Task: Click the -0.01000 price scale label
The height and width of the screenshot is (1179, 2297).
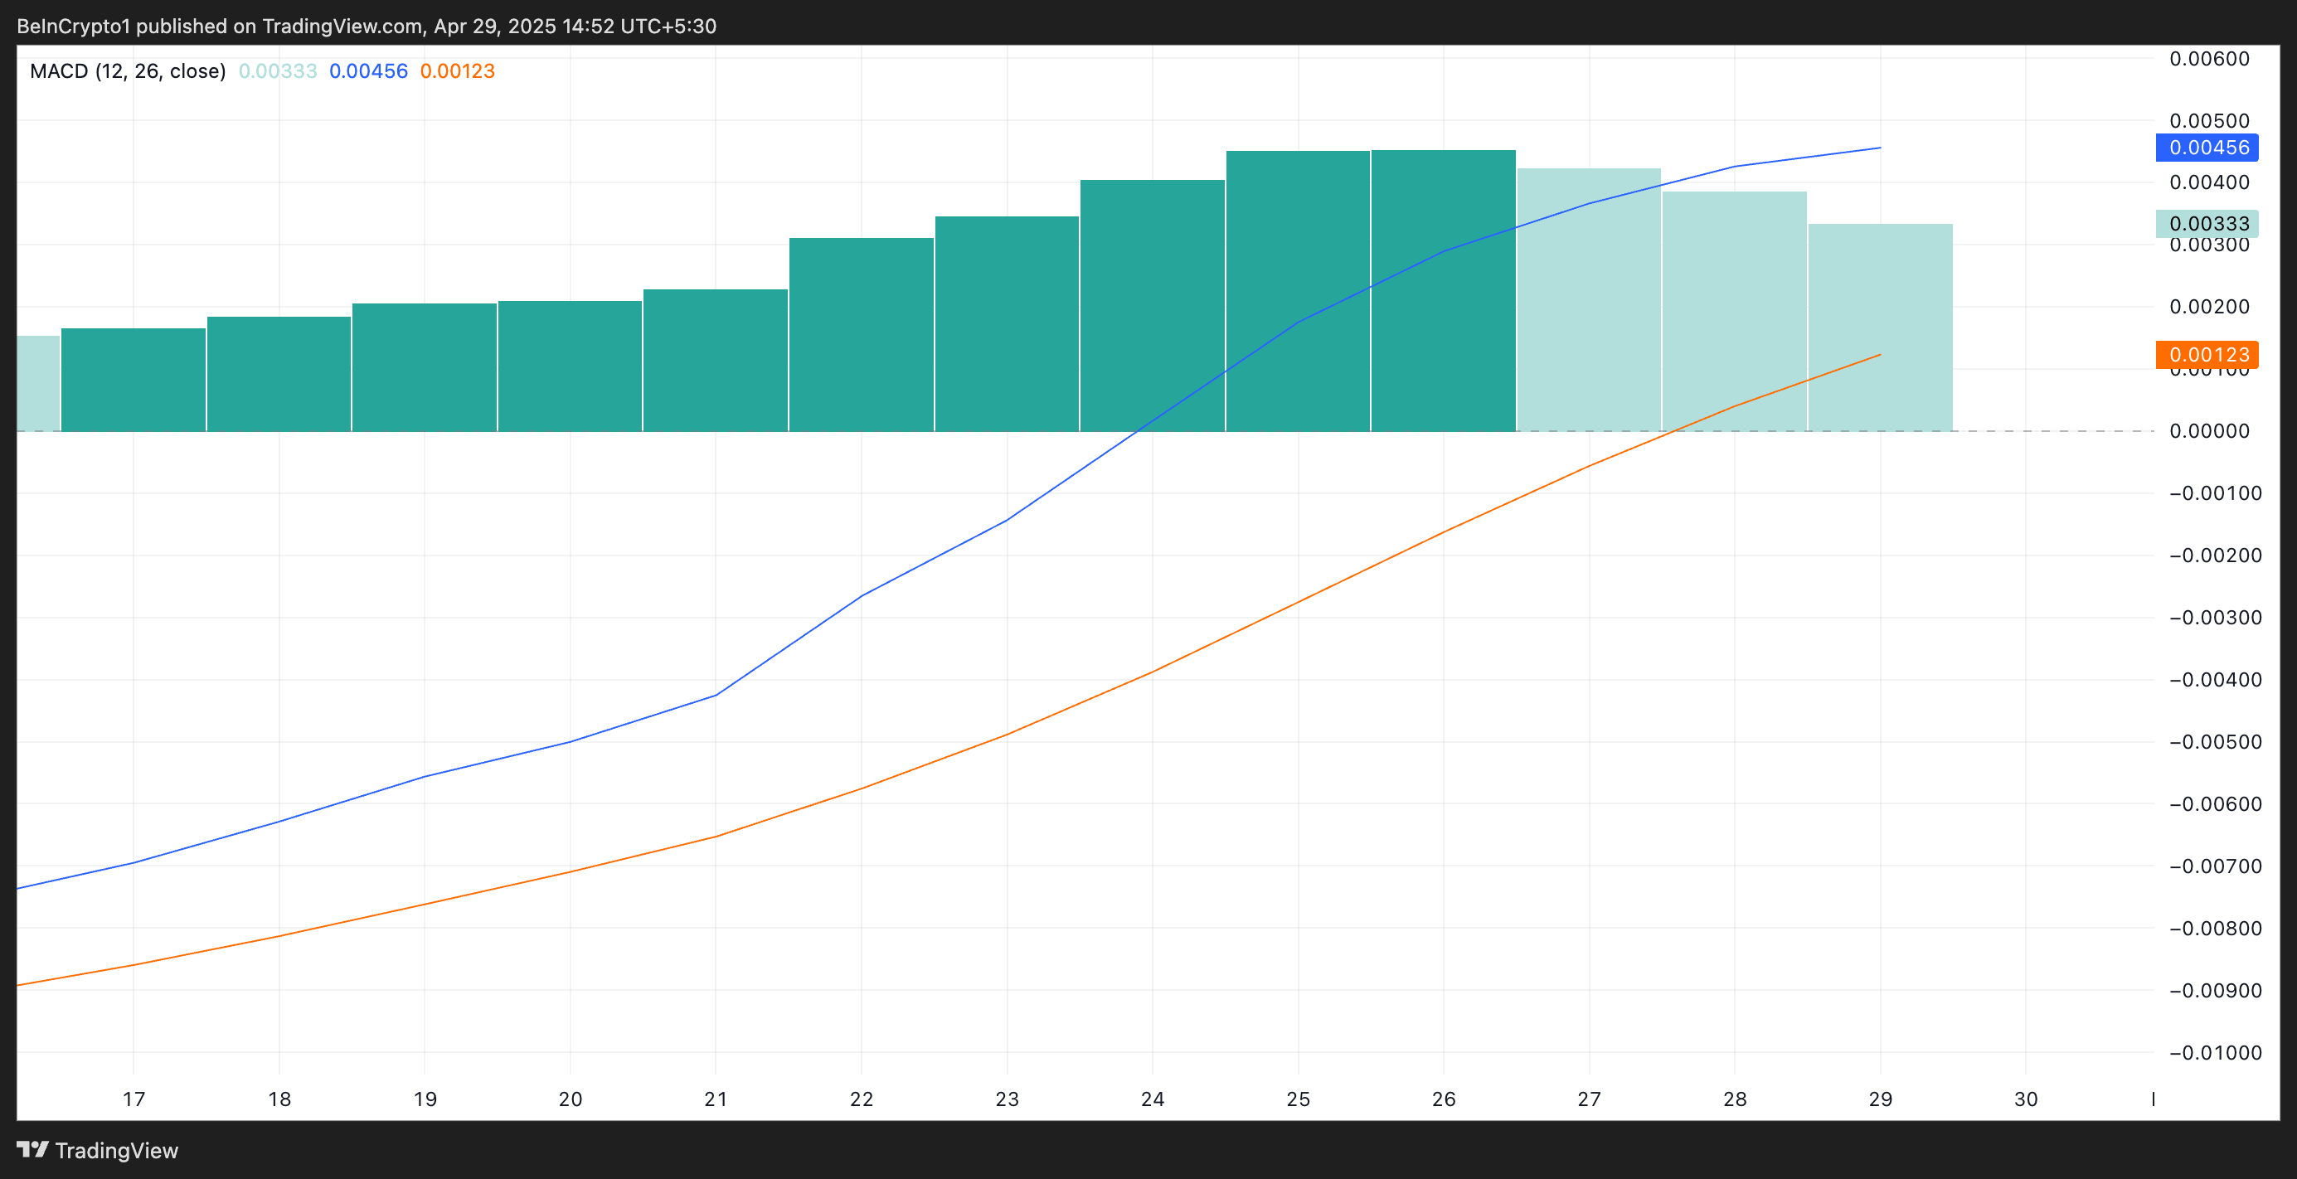Action: tap(2215, 1052)
